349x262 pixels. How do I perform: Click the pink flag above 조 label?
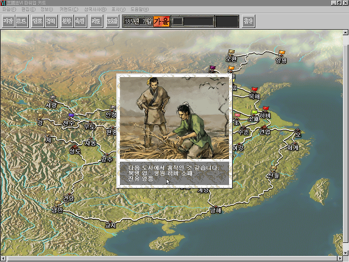coord(237,116)
